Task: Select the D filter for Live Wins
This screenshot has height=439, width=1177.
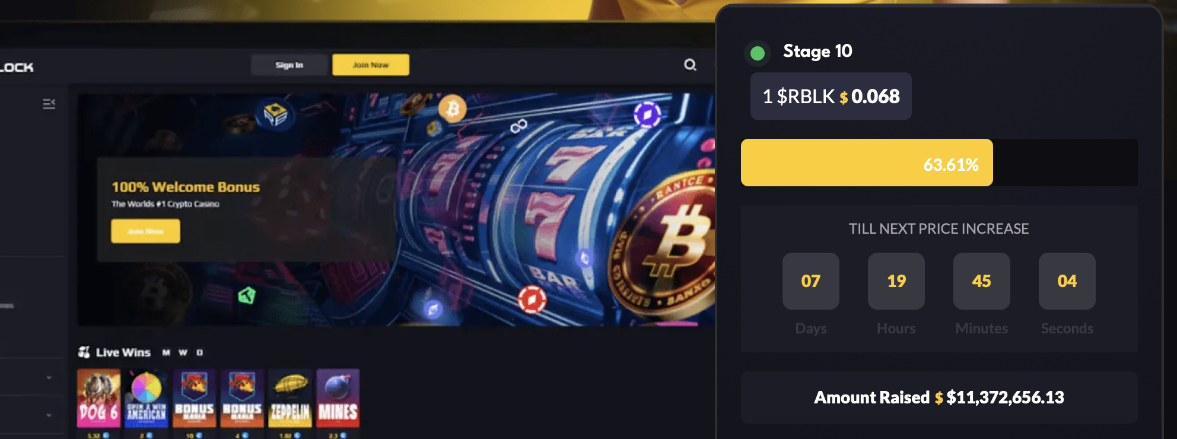Action: pos(200,352)
